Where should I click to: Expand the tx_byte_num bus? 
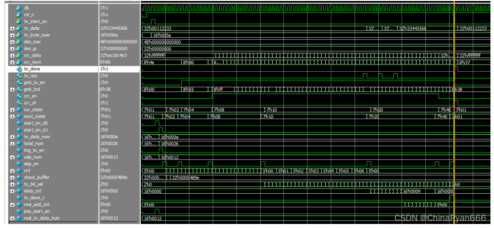[x=12, y=35]
